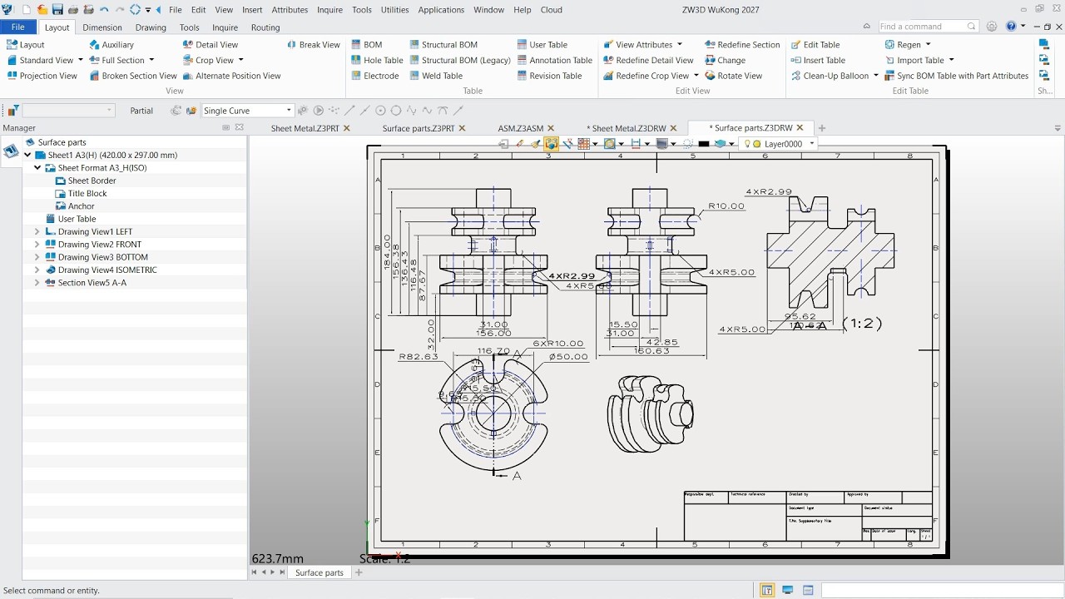Select the Detail View tool
Screen dimensions: 1065x599
(210, 45)
